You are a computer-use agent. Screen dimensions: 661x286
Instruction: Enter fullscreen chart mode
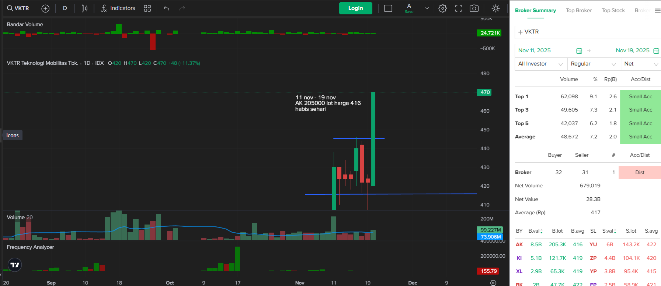[459, 8]
